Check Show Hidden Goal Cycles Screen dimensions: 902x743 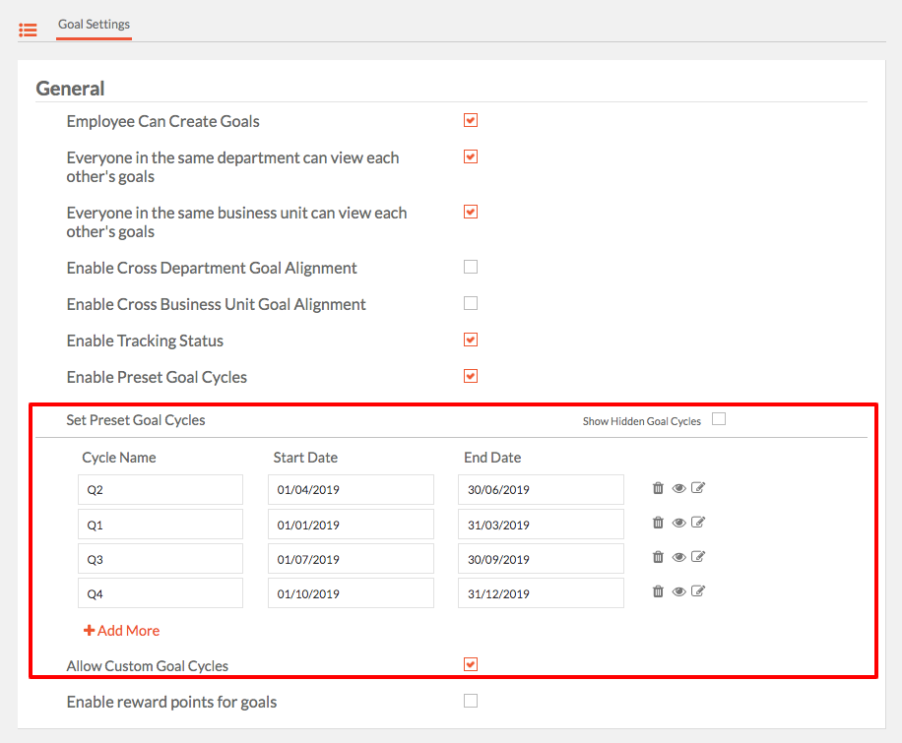coord(719,419)
